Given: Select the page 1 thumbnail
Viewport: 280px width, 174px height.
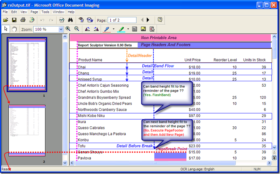Looking at the screenshot, I should (x=27, y=65).
